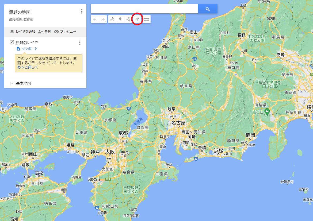Click the 鳥取 city label
313x221 pixels.
point(48,104)
